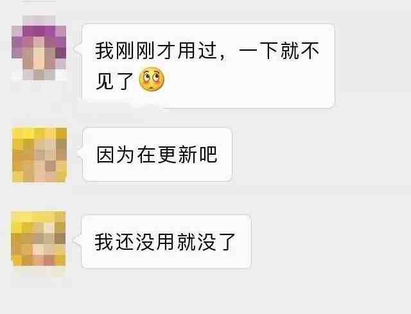Viewport: 411px width, 314px height.
Task: Click the character 吧 ending the second message
Action: click(208, 155)
